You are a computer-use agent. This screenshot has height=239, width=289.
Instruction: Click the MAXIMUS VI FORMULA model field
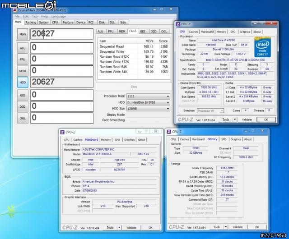tap(105, 154)
